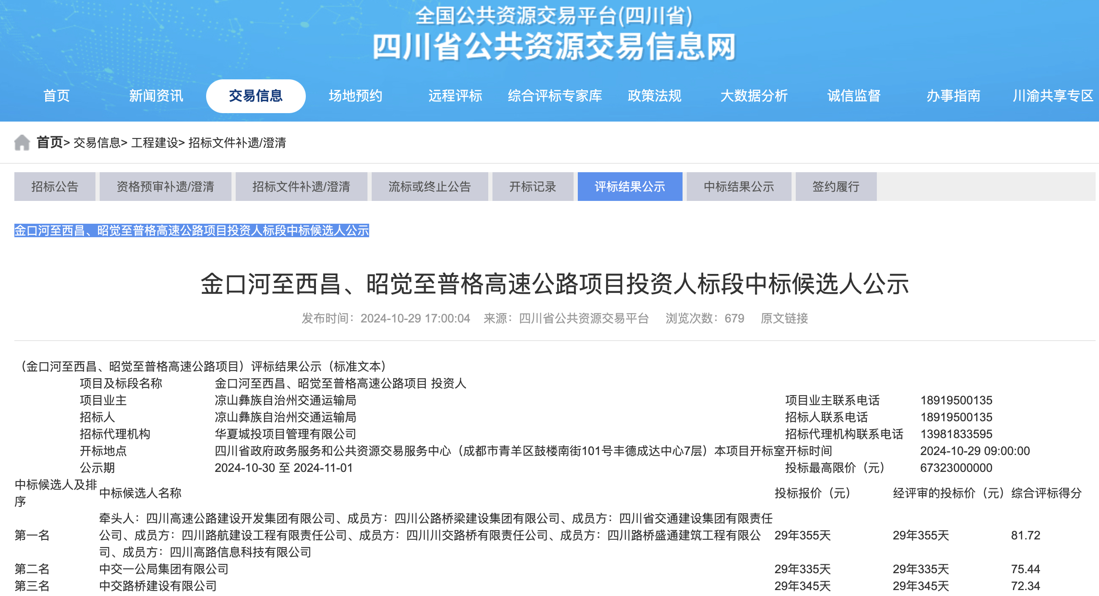Switch to 流标或终止公告 tab

tap(430, 187)
